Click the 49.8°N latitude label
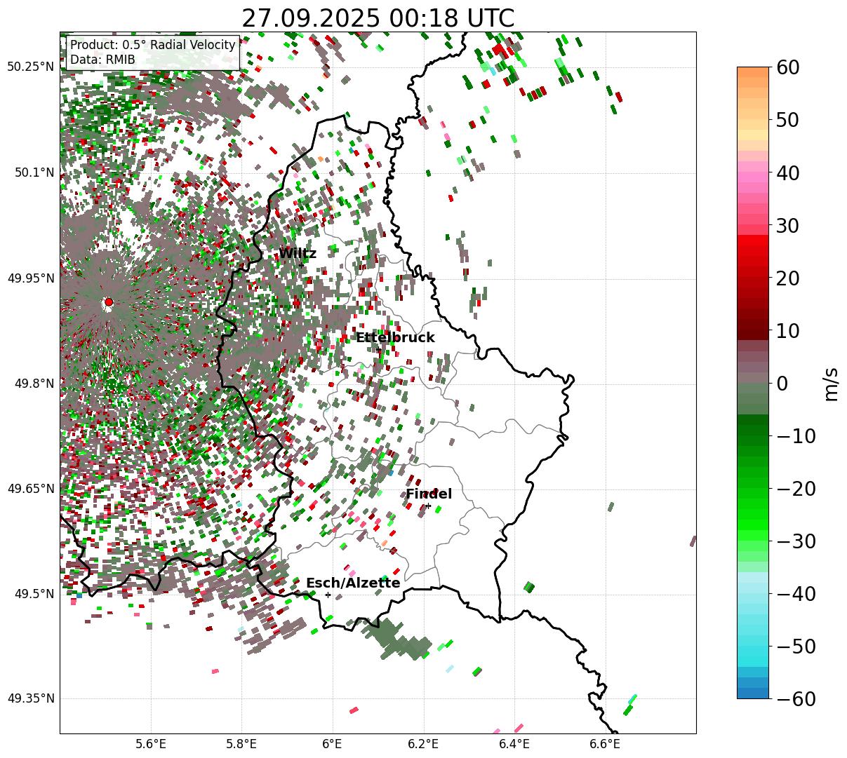Viewport: 847px width, 758px height. pyautogui.click(x=34, y=384)
